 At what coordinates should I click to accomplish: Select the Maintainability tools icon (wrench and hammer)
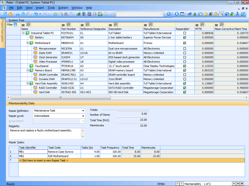(222, 14)
